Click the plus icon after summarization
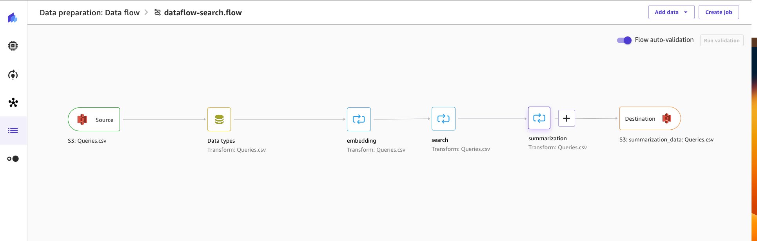Screen dimensions: 757x241 tap(566, 118)
